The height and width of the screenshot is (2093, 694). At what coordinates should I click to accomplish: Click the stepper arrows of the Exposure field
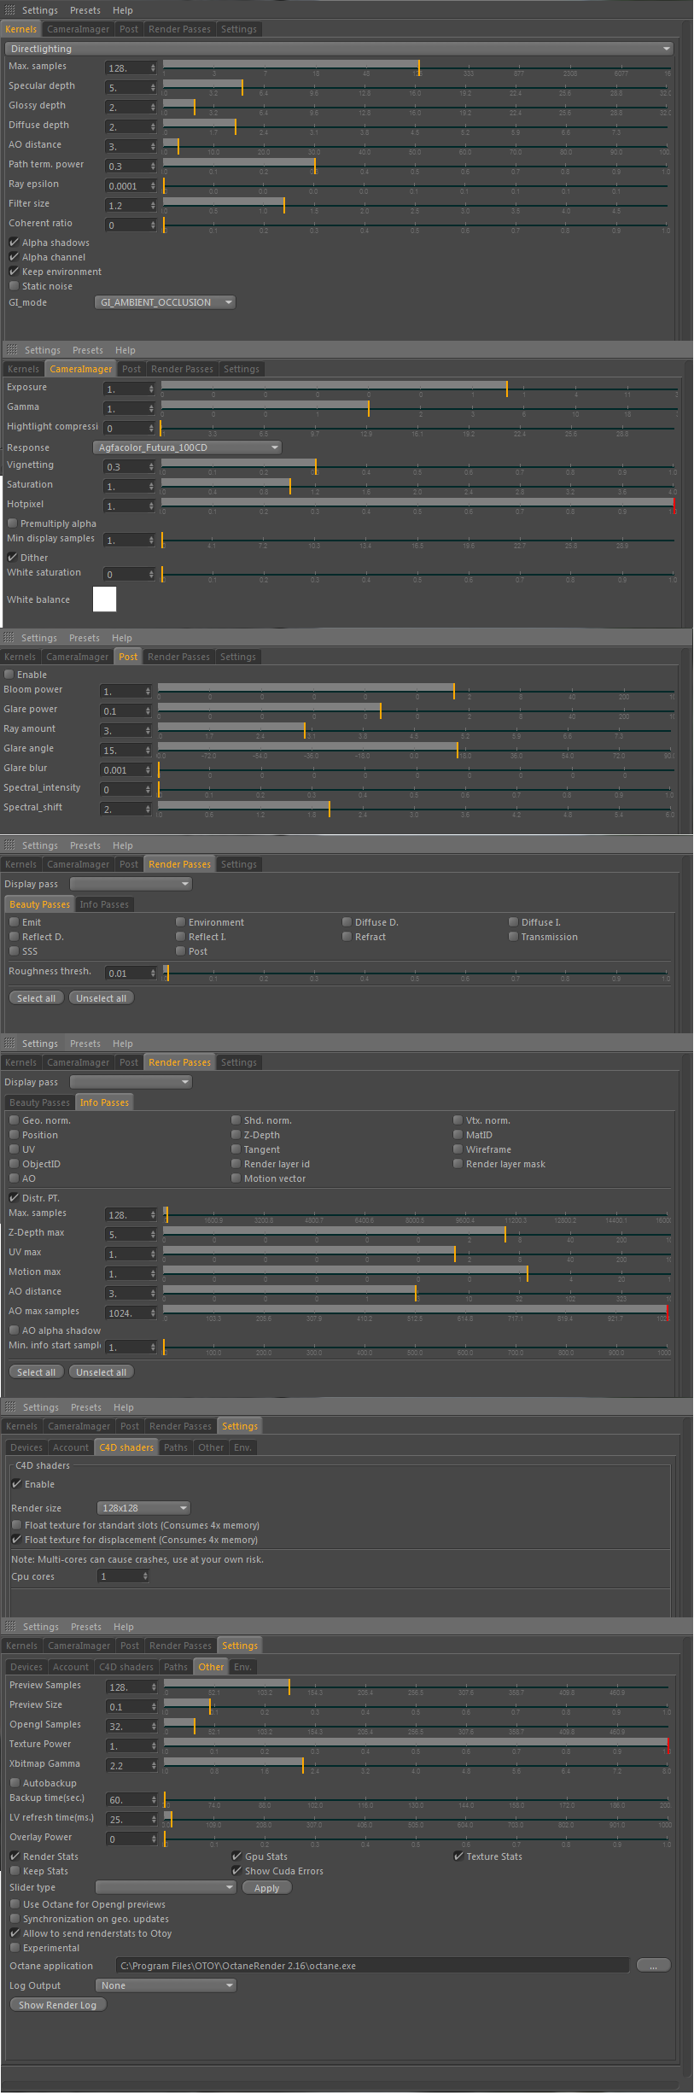tap(151, 389)
